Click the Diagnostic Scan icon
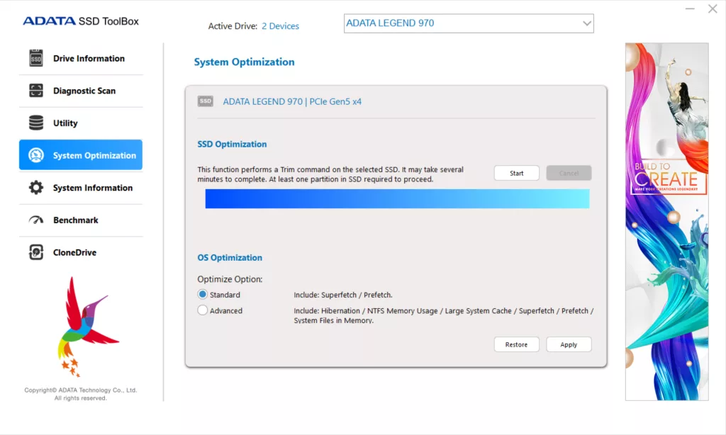Image resolution: width=726 pixels, height=435 pixels. 35,91
